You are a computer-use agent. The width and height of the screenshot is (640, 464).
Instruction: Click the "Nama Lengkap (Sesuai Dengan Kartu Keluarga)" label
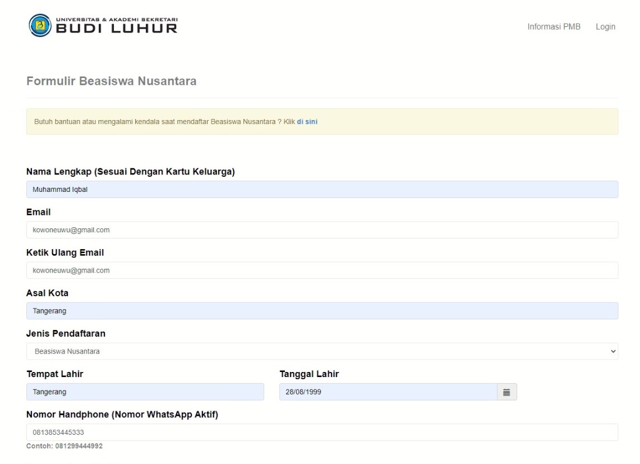click(x=130, y=172)
